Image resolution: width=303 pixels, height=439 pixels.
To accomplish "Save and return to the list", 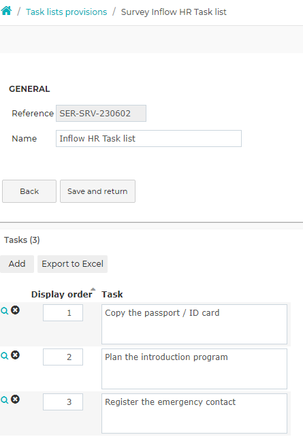I will (x=97, y=191).
